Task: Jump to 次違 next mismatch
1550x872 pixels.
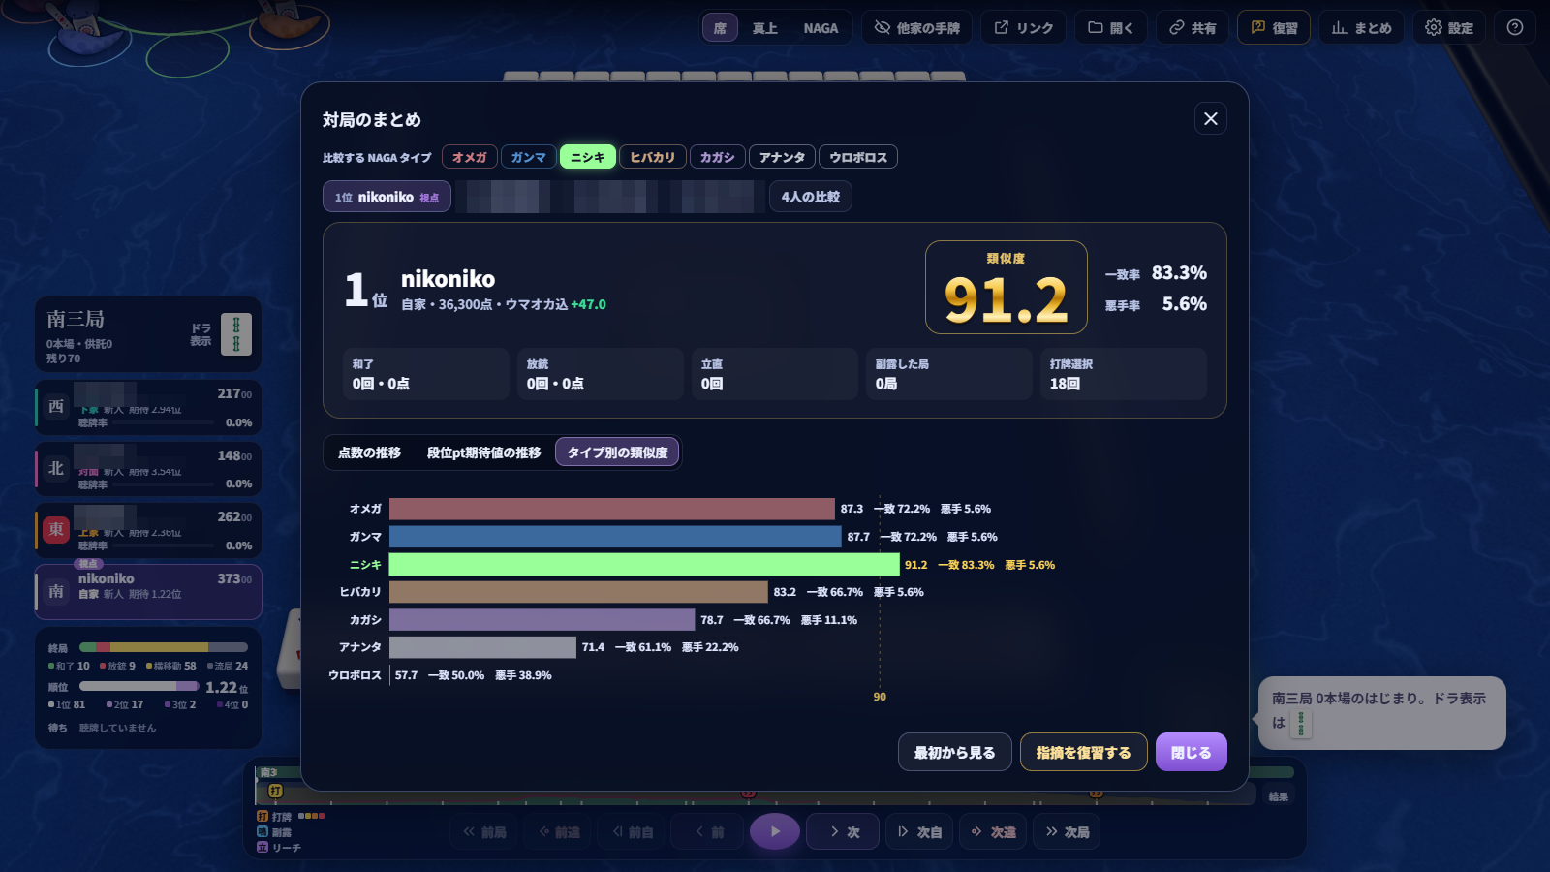Action: click(993, 831)
